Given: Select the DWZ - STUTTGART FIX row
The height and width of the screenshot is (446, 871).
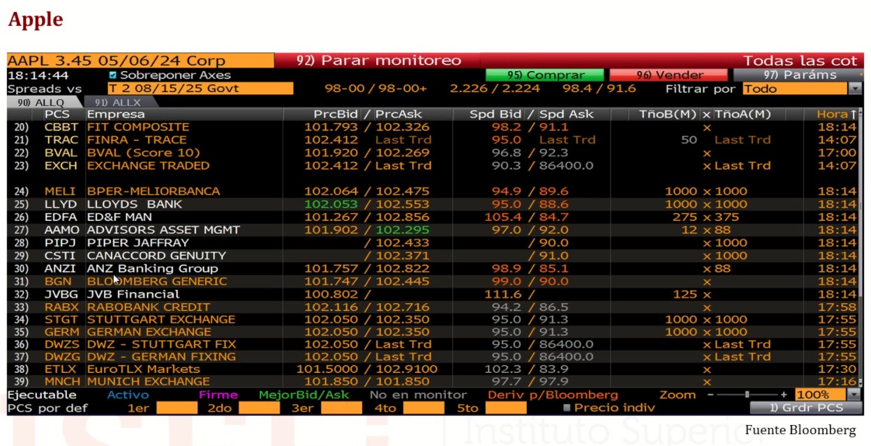Looking at the screenshot, I should coord(433,345).
